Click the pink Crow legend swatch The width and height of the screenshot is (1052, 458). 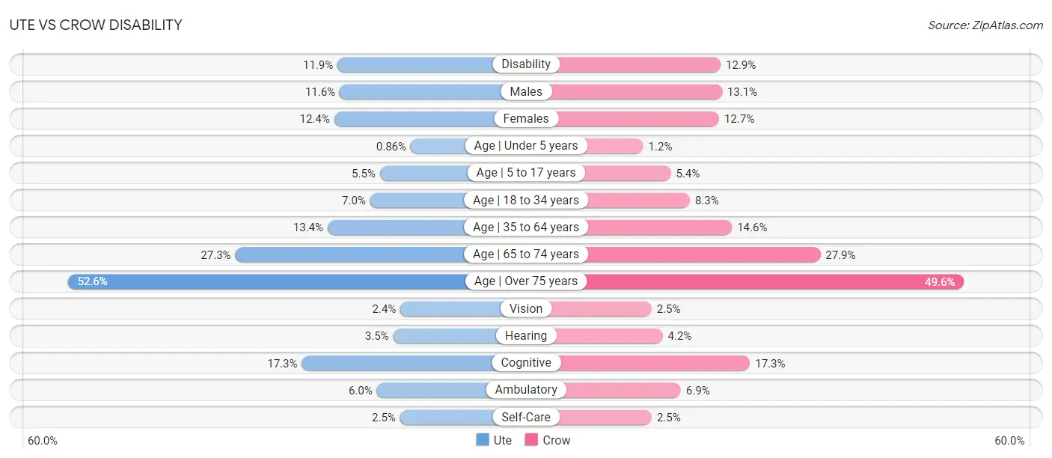click(x=531, y=440)
